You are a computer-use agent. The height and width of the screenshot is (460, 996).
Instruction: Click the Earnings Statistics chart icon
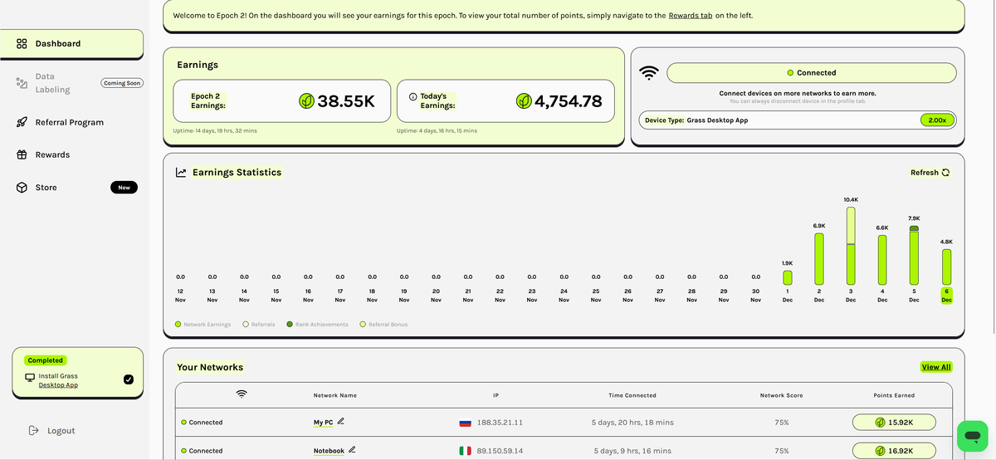pyautogui.click(x=181, y=173)
